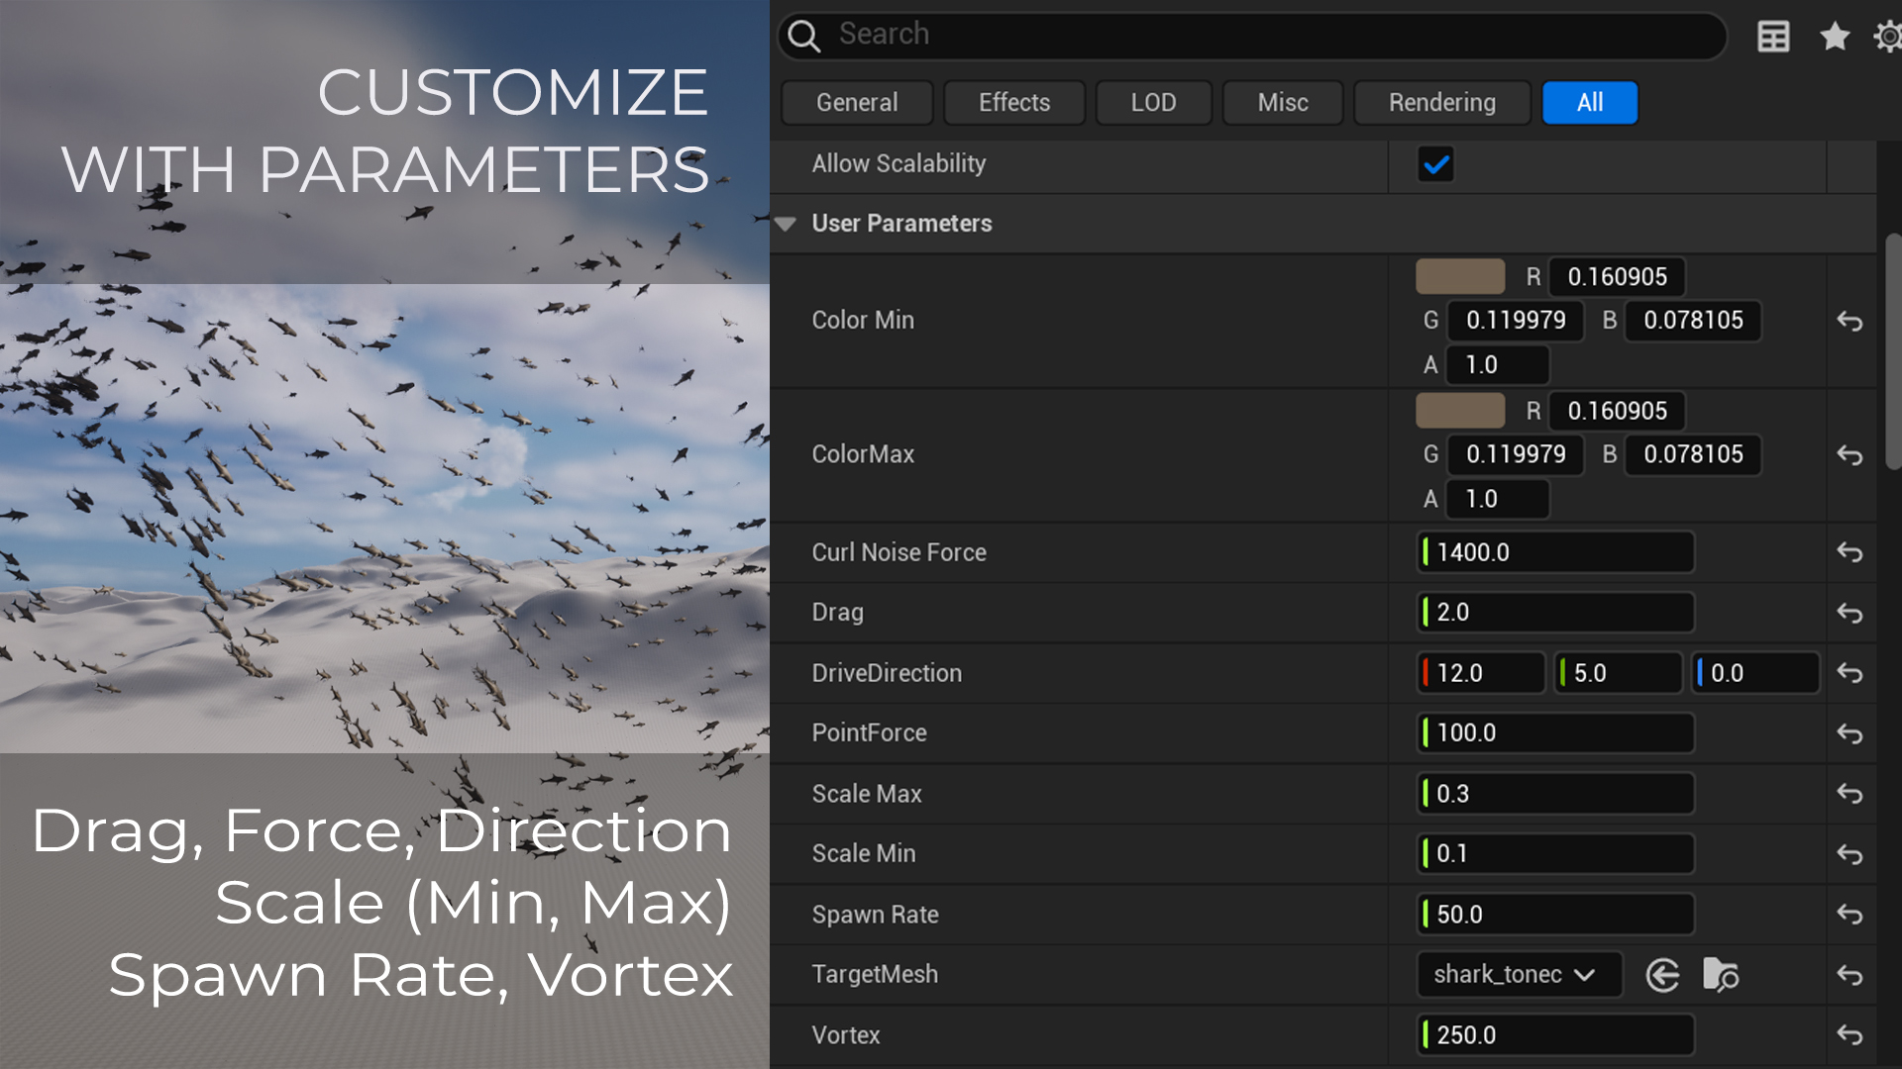Collapse the User Parameters section
Viewport: 1902px width, 1069px height.
point(787,224)
